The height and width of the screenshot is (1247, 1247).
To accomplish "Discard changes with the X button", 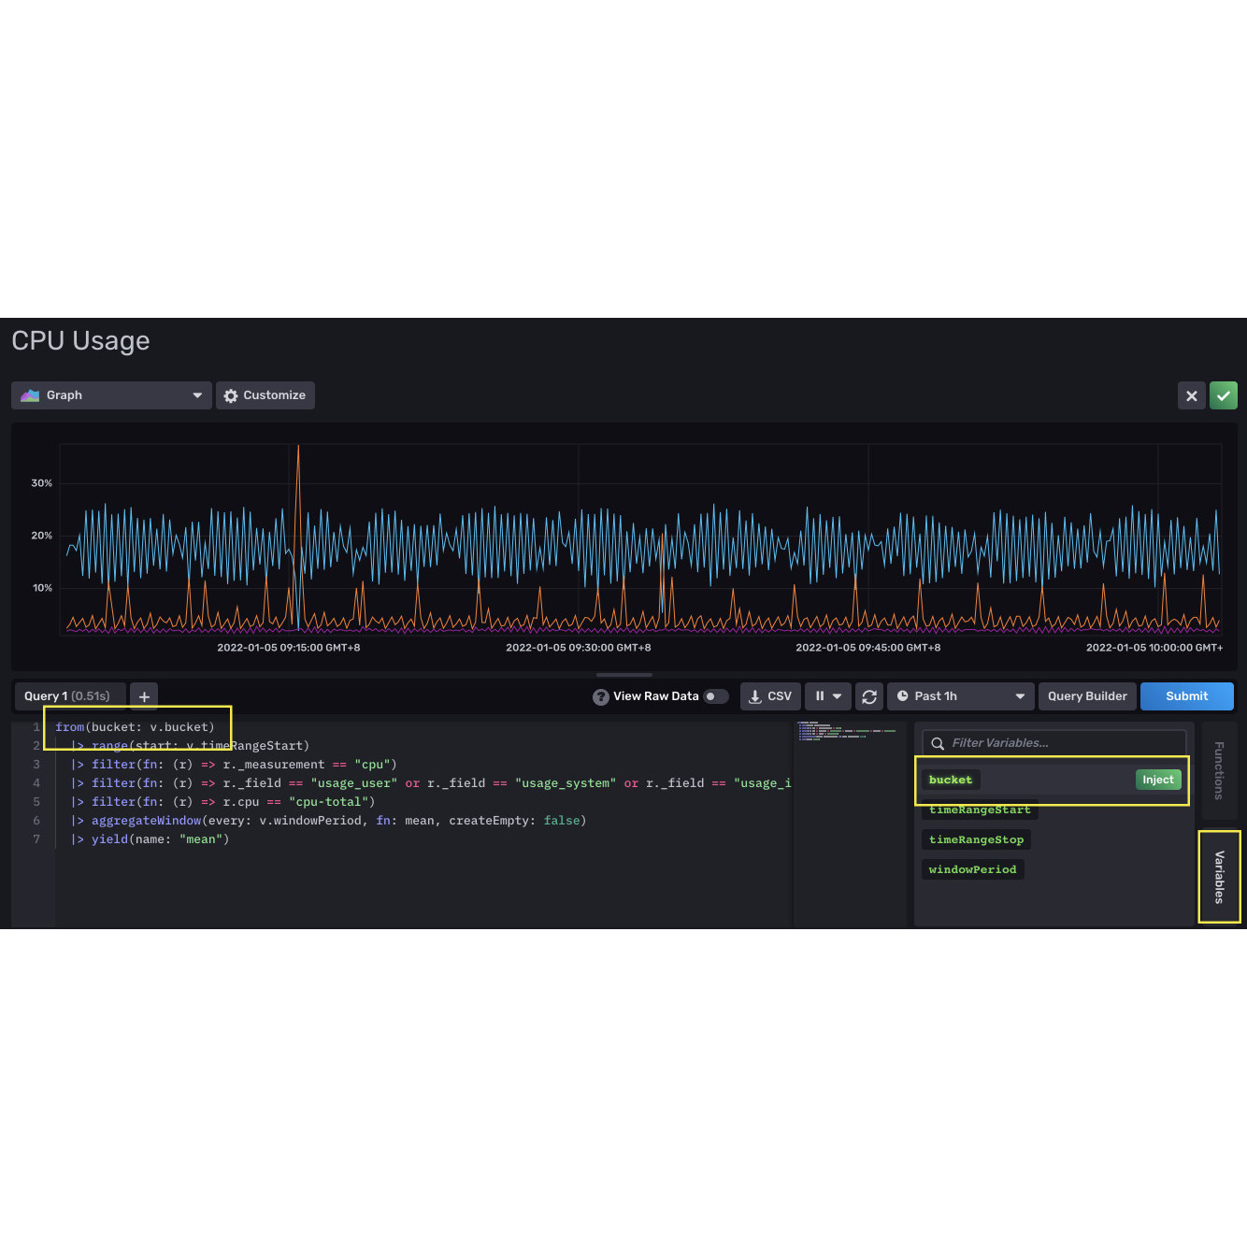I will pyautogui.click(x=1191, y=395).
